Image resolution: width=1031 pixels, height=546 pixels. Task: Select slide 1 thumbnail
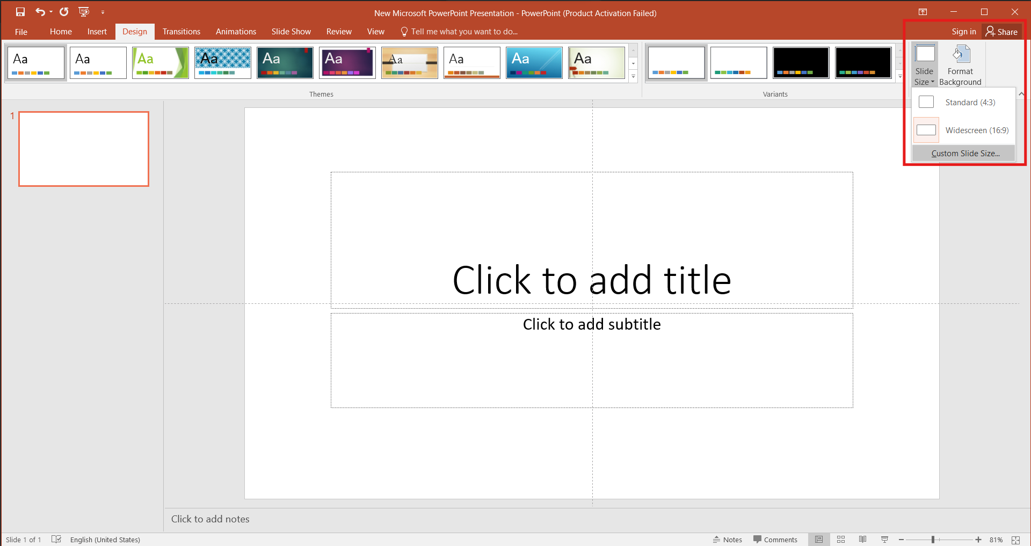84,149
